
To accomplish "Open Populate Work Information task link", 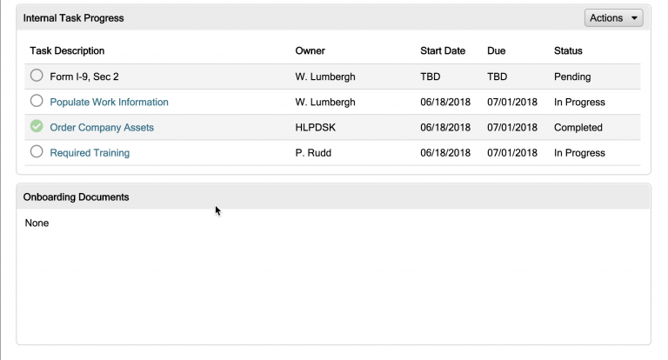I will 109,102.
